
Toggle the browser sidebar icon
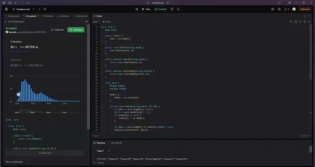point(10,3)
